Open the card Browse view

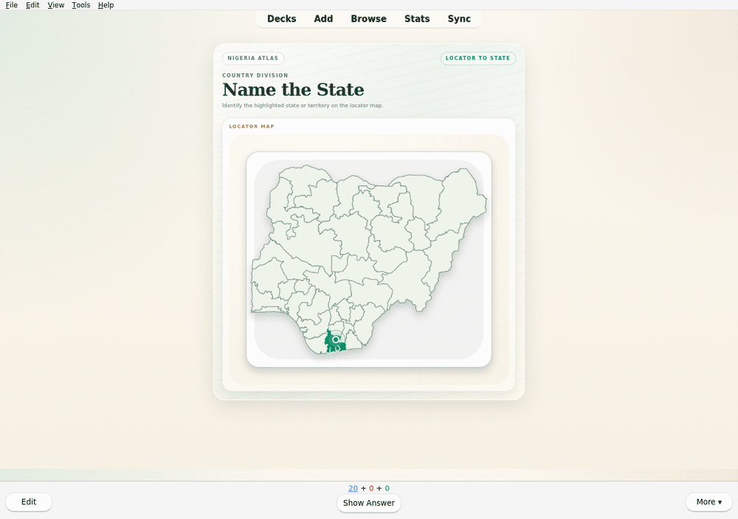[368, 19]
